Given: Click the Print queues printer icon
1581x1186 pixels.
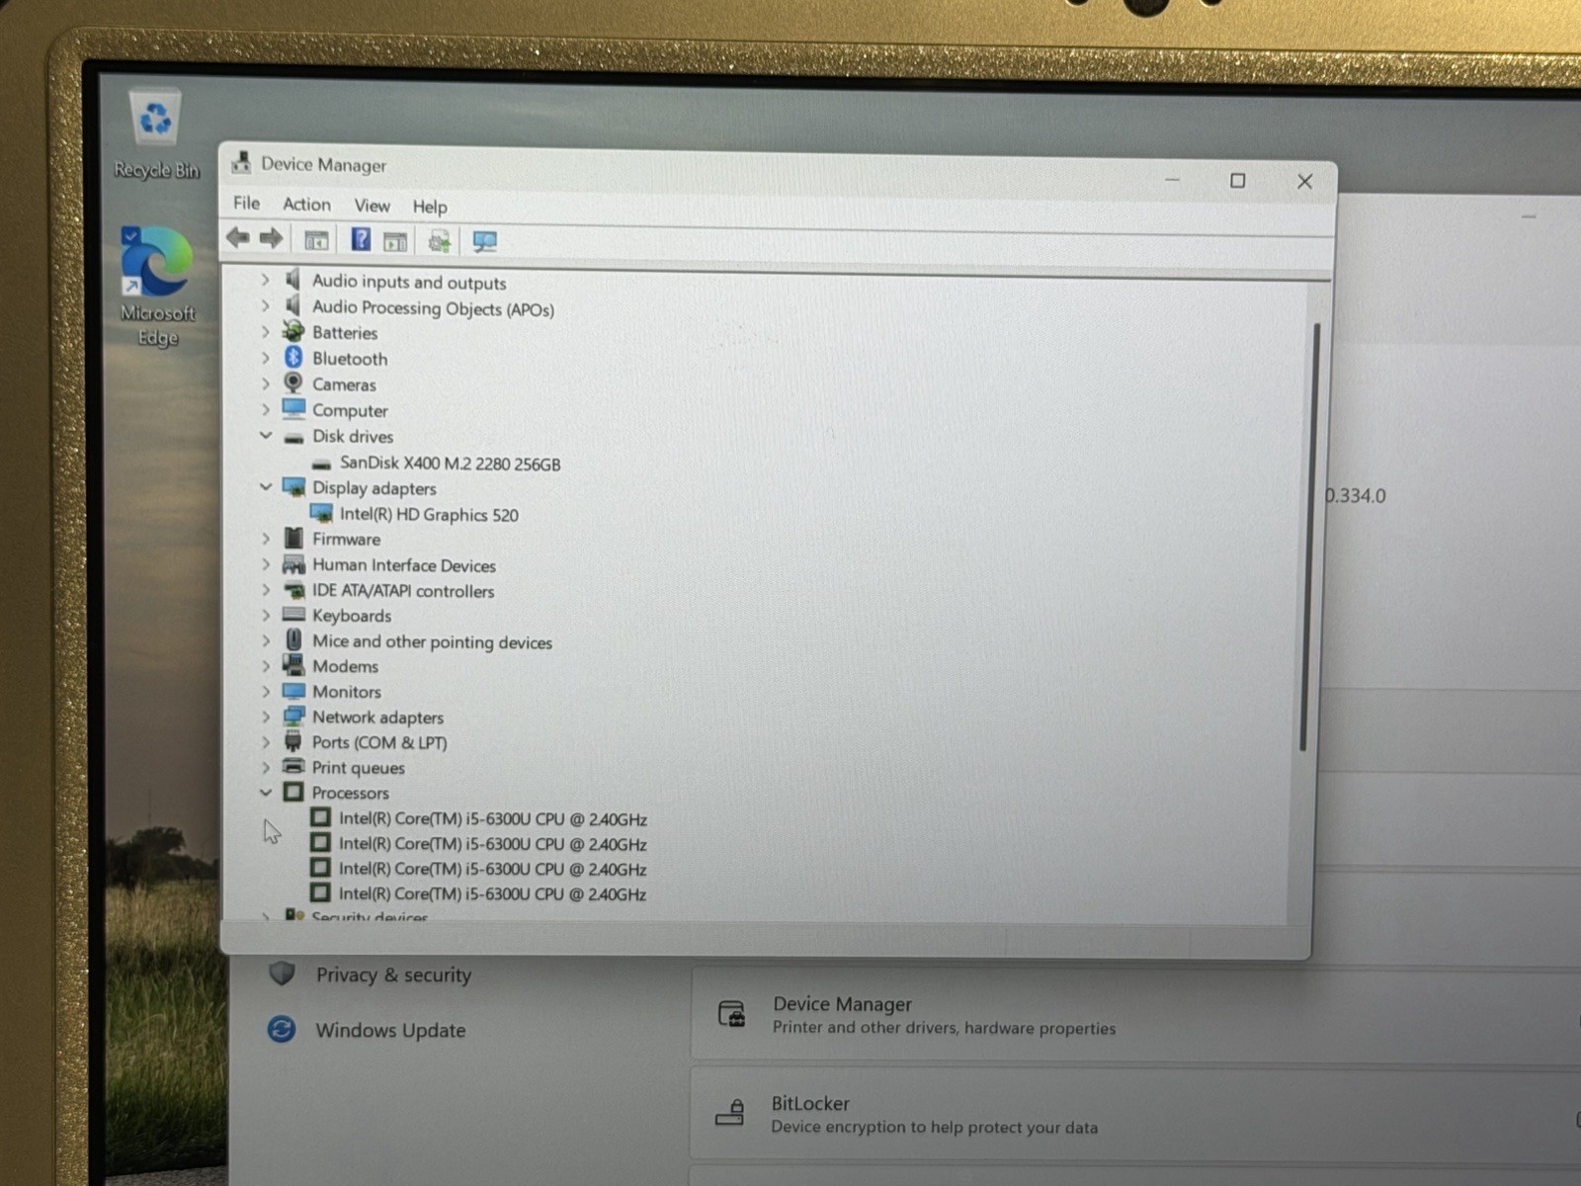Looking at the screenshot, I should [293, 766].
